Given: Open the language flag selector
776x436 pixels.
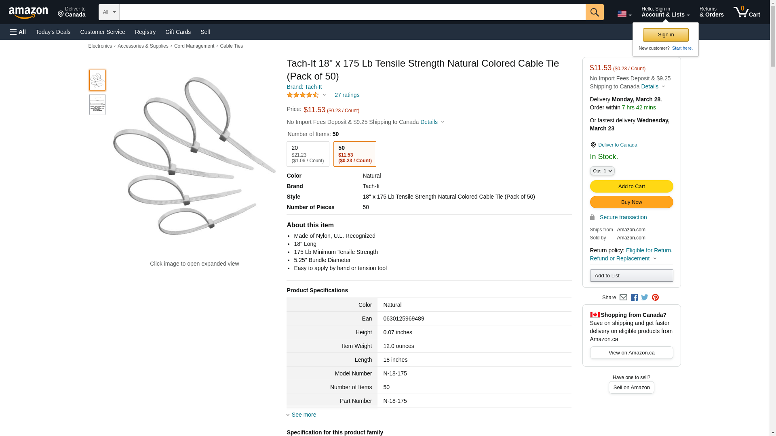Looking at the screenshot, I should pos(624,14).
